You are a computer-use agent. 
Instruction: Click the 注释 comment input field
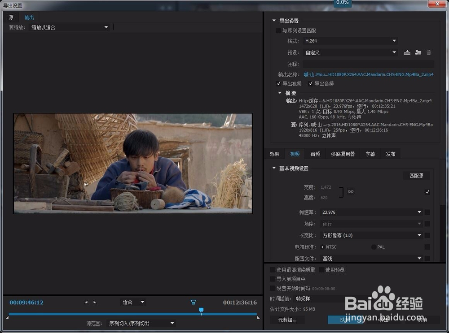click(x=368, y=64)
